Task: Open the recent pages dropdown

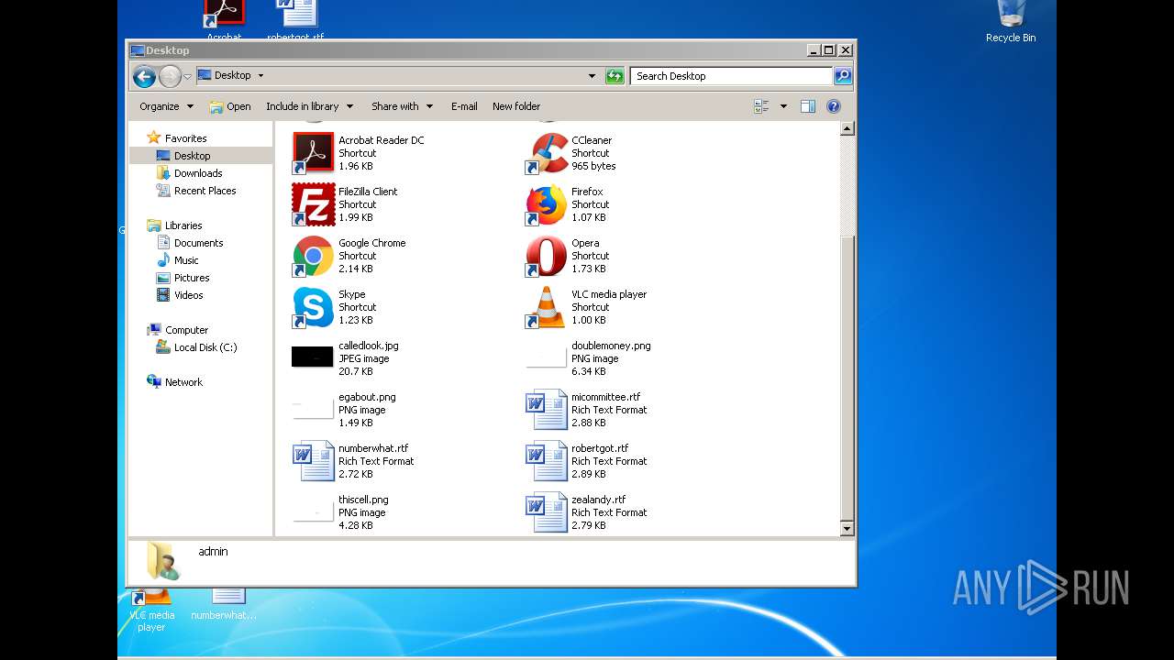Action: (187, 76)
